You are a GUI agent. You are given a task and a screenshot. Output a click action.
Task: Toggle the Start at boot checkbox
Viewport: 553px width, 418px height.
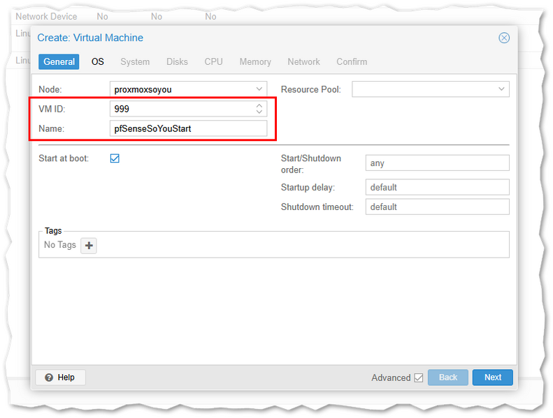tap(115, 158)
